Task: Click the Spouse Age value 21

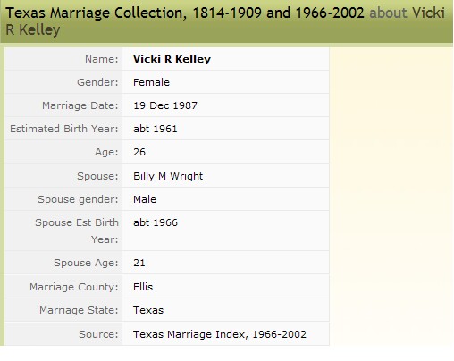Action: coord(139,263)
